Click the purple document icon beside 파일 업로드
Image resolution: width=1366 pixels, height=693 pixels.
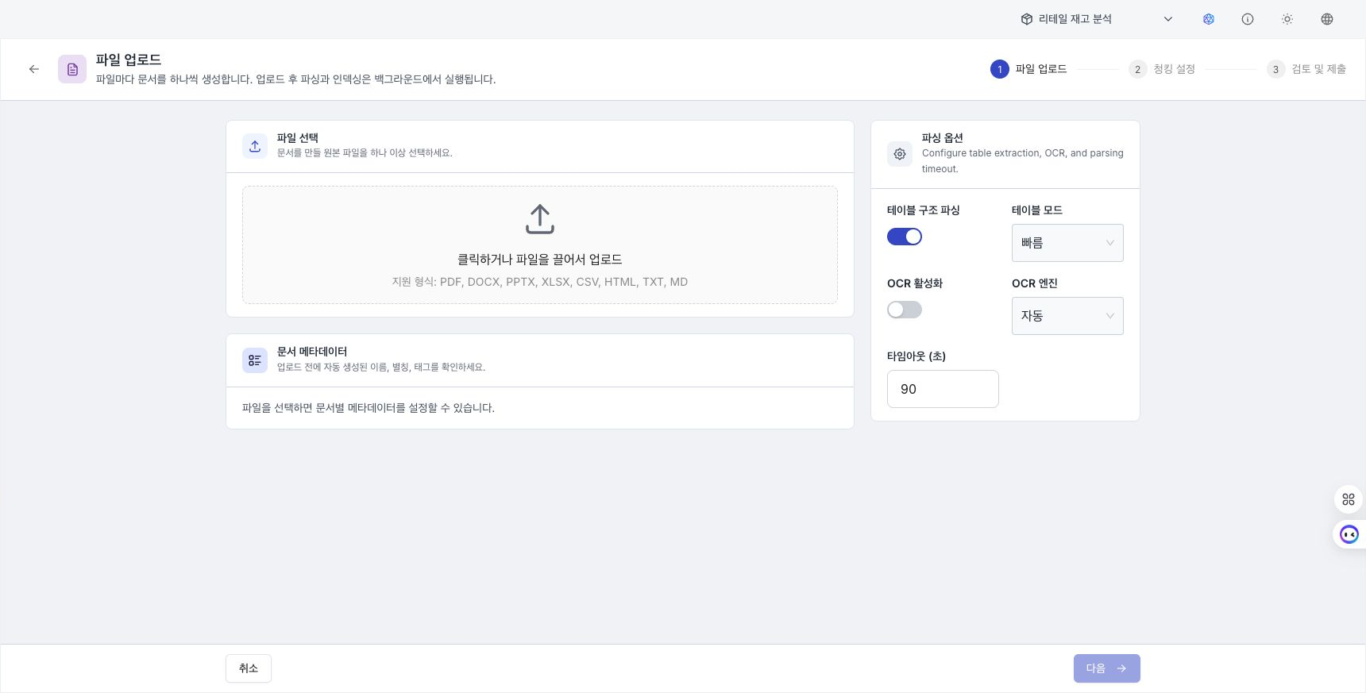pyautogui.click(x=72, y=69)
